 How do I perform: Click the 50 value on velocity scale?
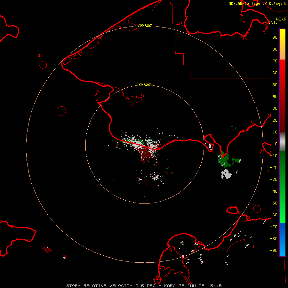(x=275, y=85)
